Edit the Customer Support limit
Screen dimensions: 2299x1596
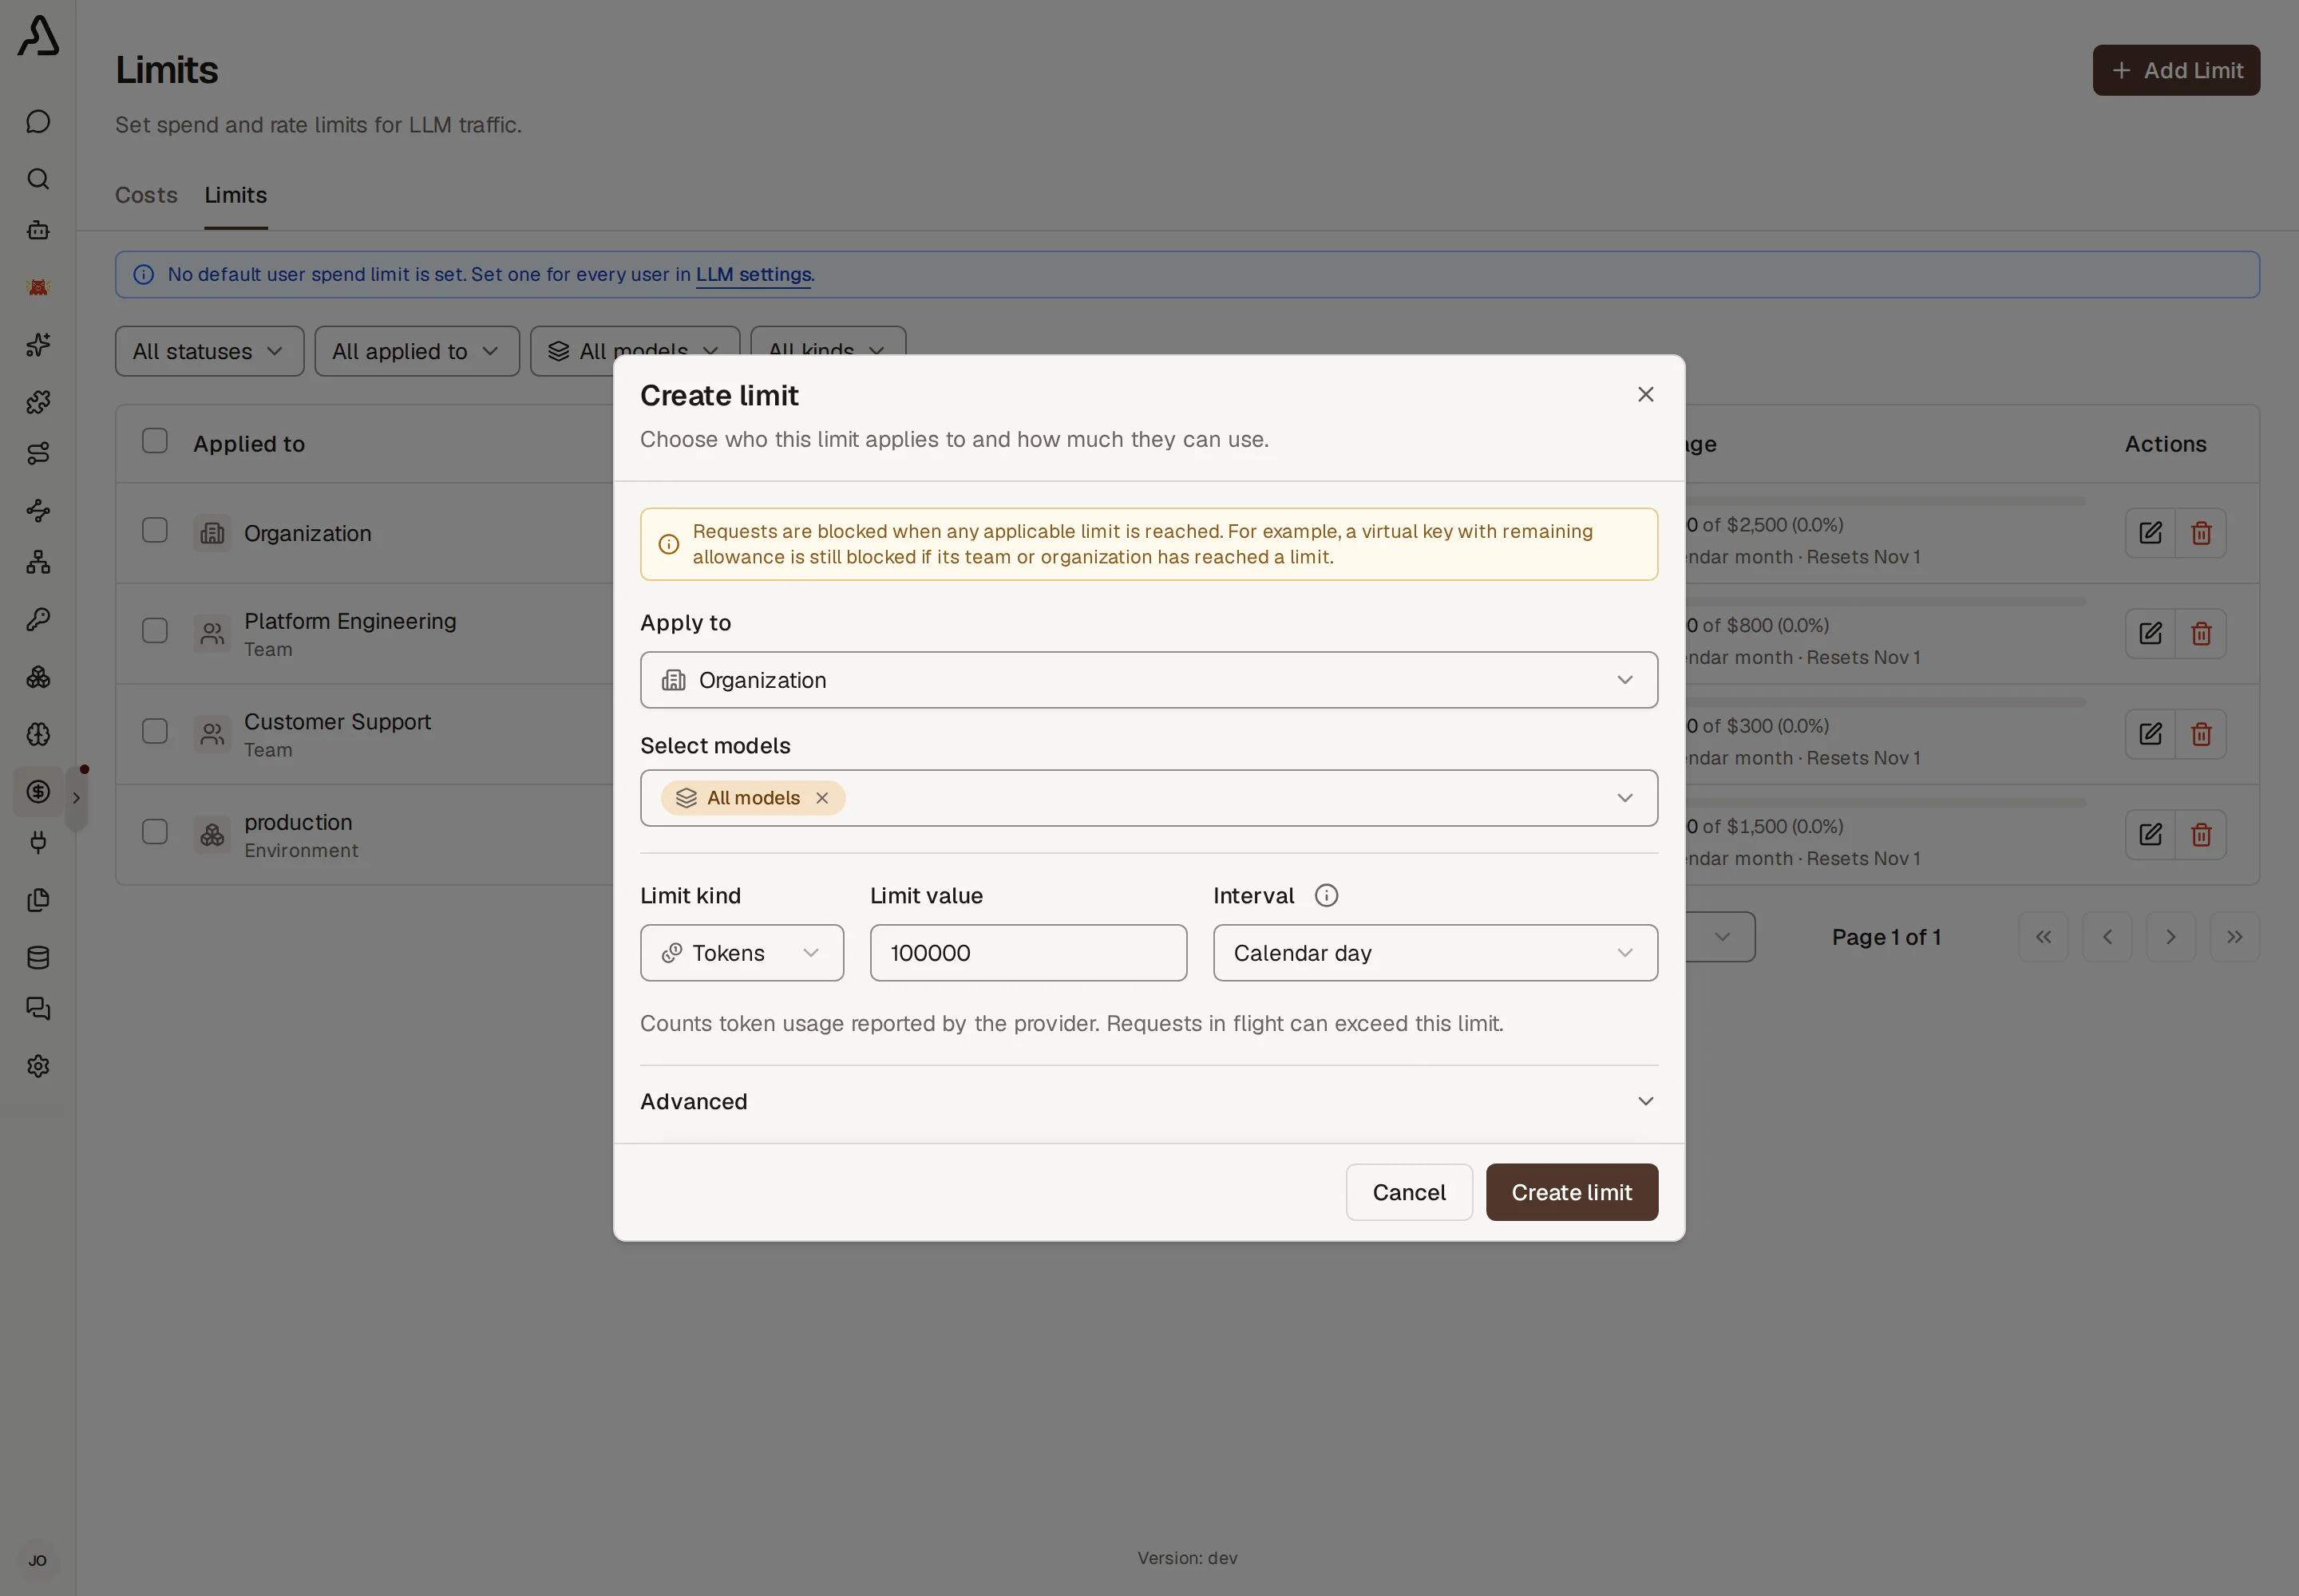click(2150, 734)
